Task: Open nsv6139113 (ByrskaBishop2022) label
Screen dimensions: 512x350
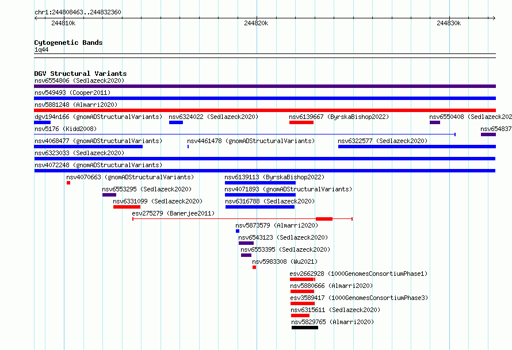Action: 274,177
